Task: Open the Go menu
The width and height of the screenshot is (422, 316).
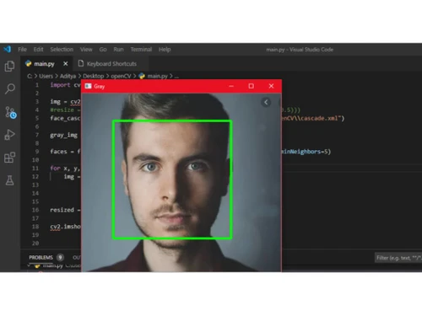Action: point(103,50)
